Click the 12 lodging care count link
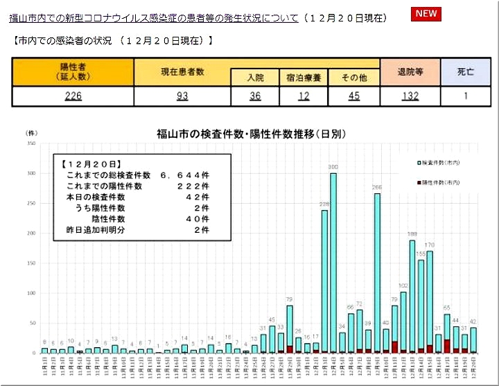Image resolution: width=499 pixels, height=386 pixels. (x=304, y=96)
